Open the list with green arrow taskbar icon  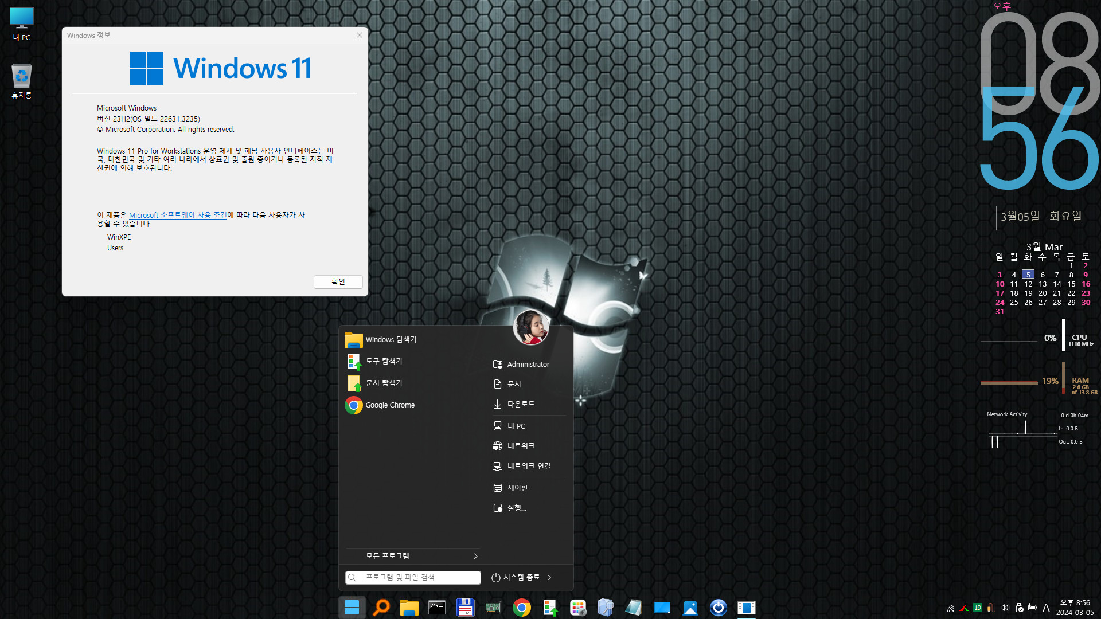(550, 607)
